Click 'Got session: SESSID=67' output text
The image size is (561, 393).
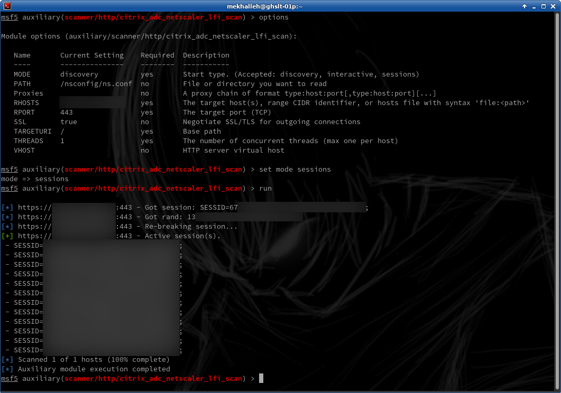click(191, 208)
